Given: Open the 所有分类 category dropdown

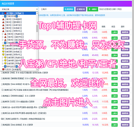Looking at the screenshot, I should pos(19,9).
